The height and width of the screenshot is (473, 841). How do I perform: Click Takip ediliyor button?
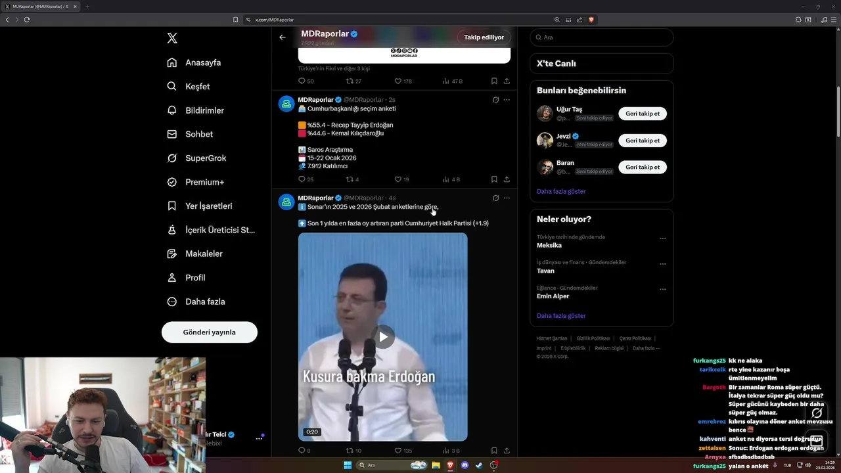pyautogui.click(x=484, y=37)
